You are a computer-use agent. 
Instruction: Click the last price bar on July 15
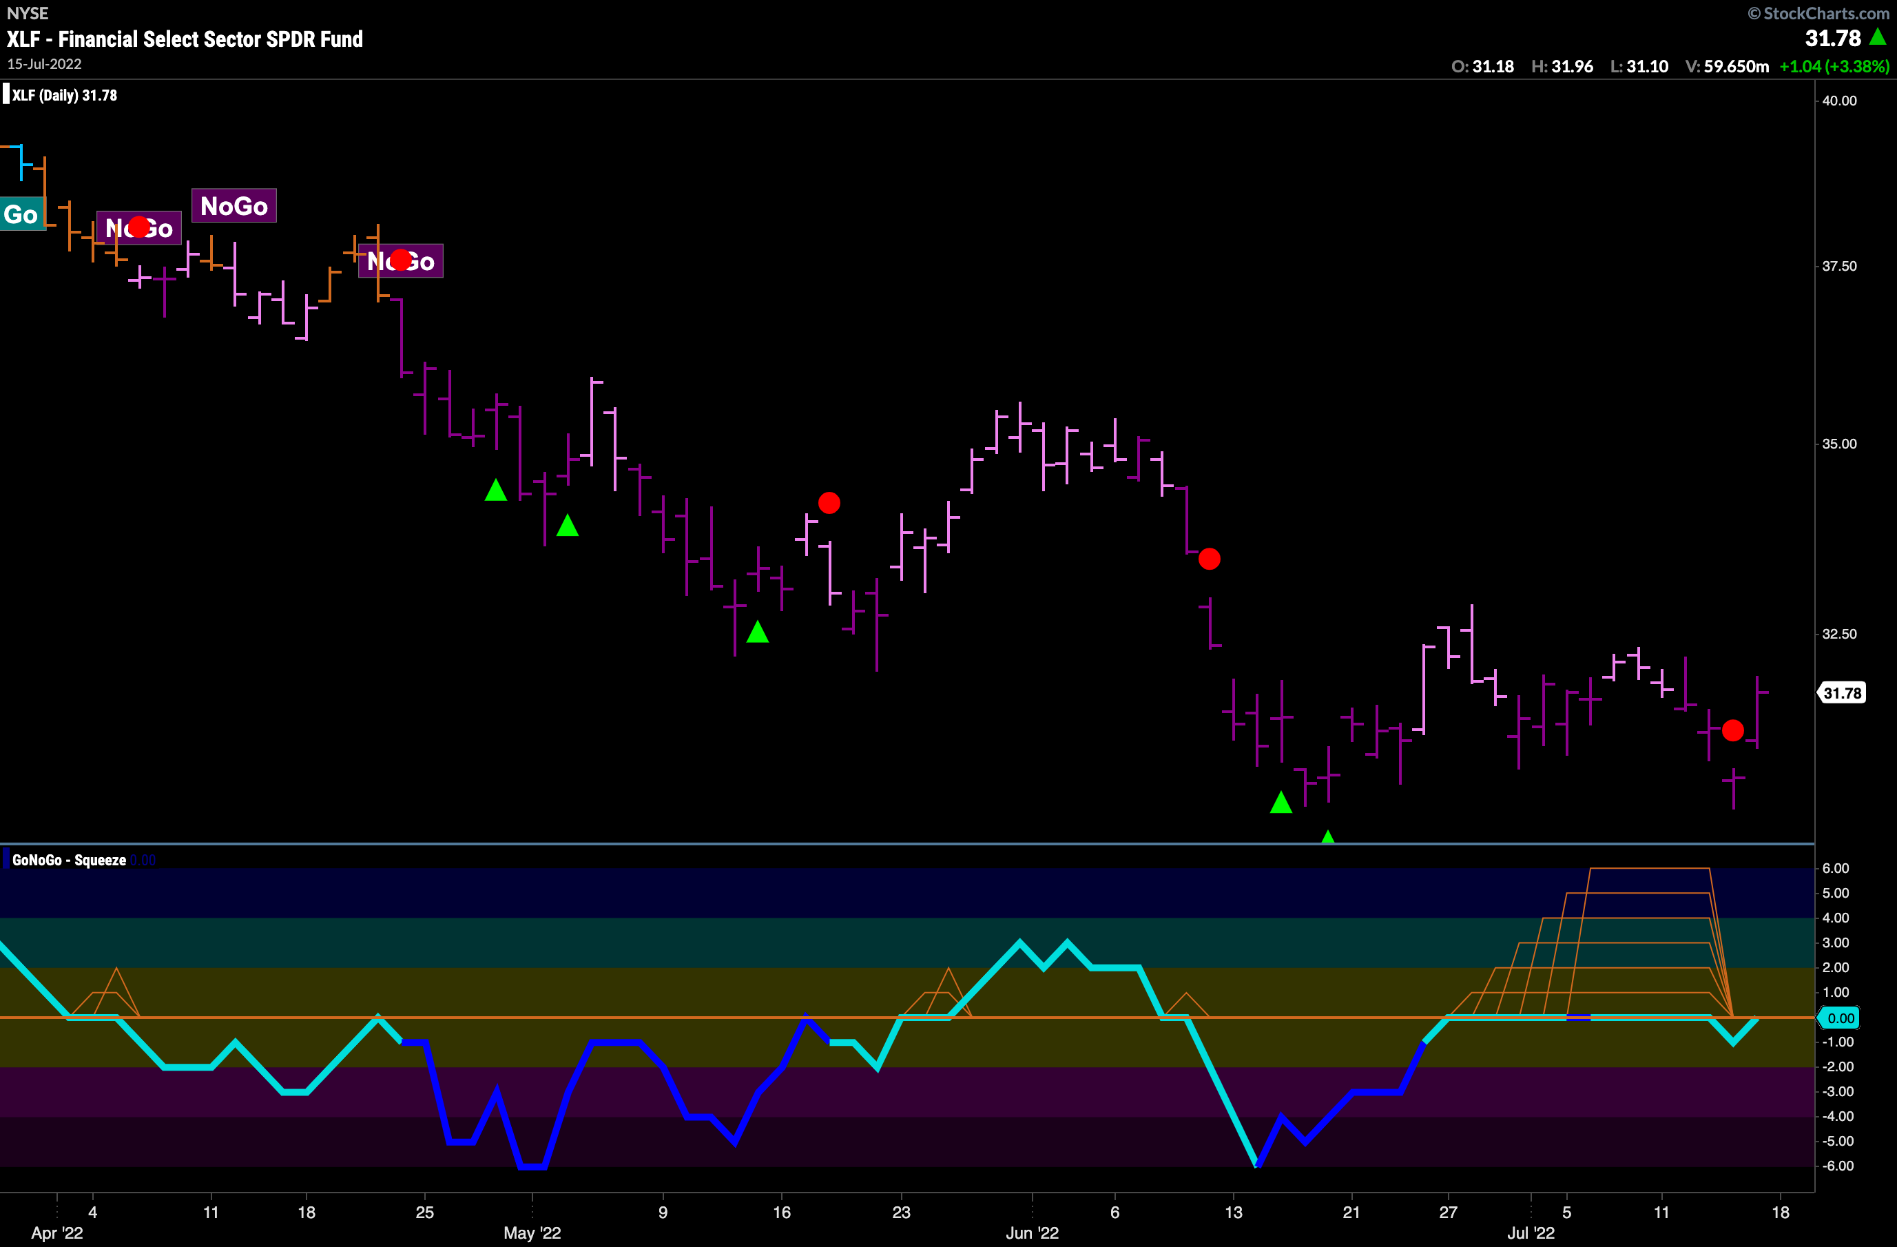(1758, 712)
